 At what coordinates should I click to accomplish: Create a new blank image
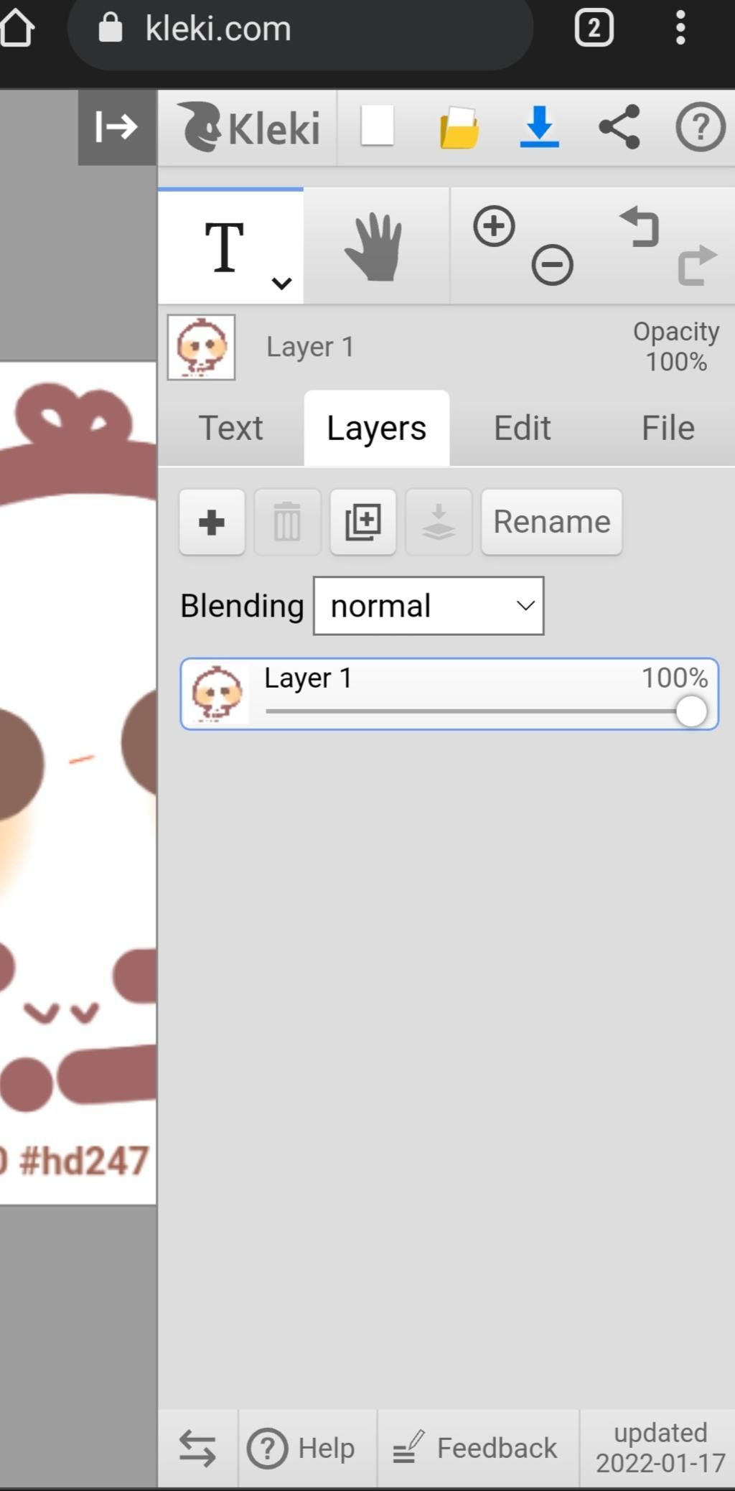(377, 126)
